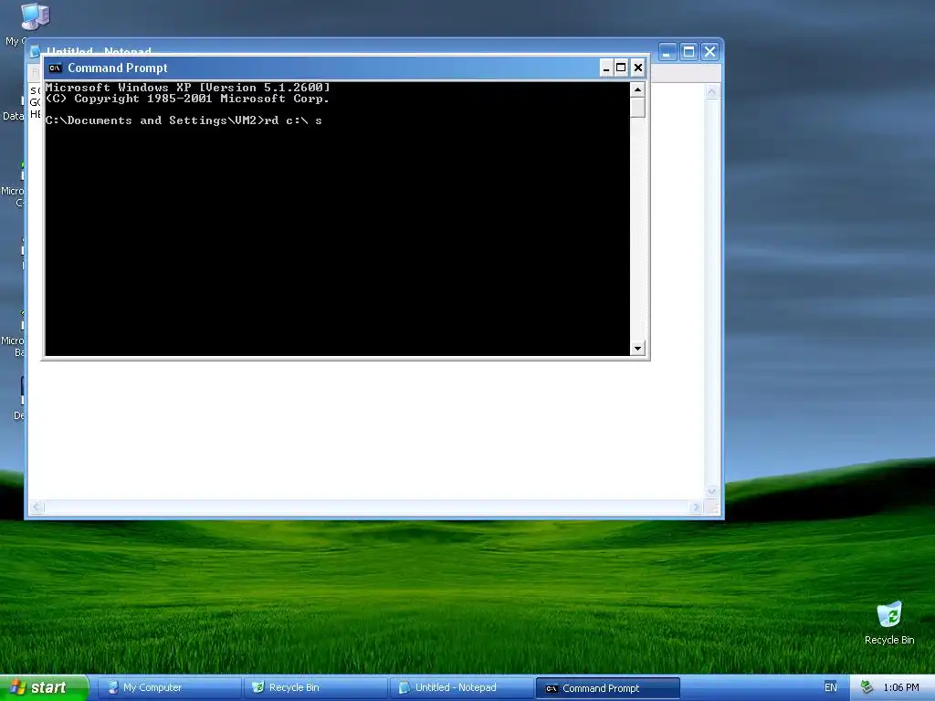Viewport: 935px width, 701px height.
Task: Click Command Prompt scrollbar thumb
Action: [x=637, y=108]
